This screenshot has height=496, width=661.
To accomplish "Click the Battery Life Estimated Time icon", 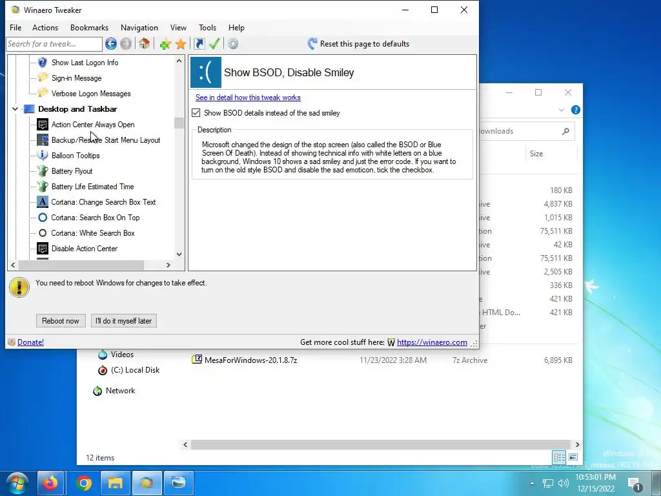I will 43,187.
